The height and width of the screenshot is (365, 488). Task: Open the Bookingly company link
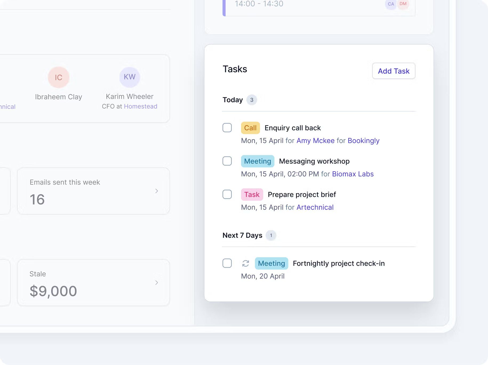[x=363, y=141]
